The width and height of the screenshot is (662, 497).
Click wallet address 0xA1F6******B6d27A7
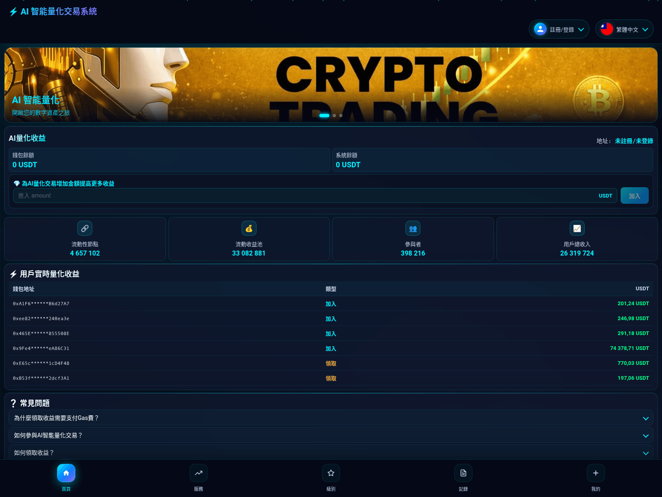(41, 304)
